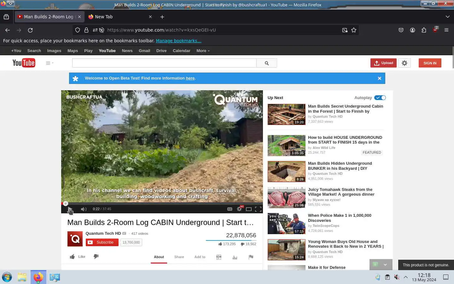The image size is (454, 284).
Task: Click the magnifier search button
Action: [267, 63]
